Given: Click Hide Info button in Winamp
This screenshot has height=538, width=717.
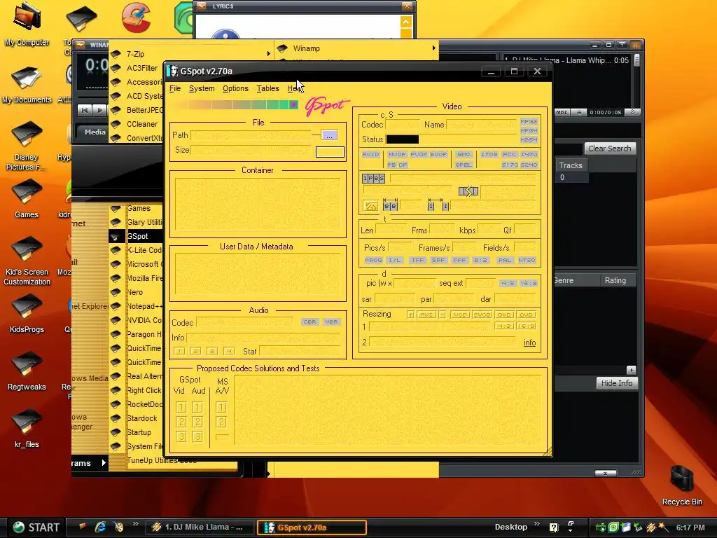Looking at the screenshot, I should tap(616, 383).
